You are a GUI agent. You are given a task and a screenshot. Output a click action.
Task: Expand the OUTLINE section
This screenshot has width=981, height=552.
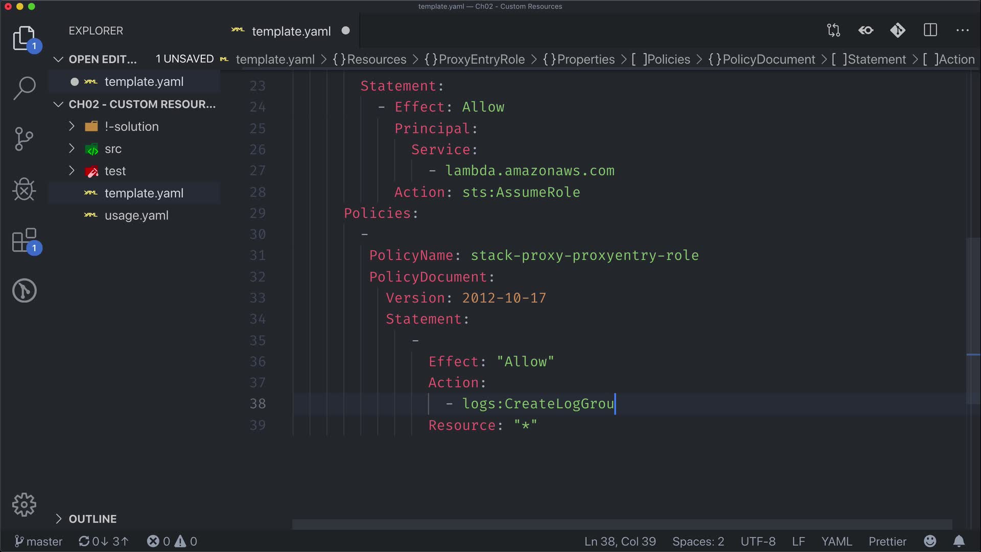(92, 519)
